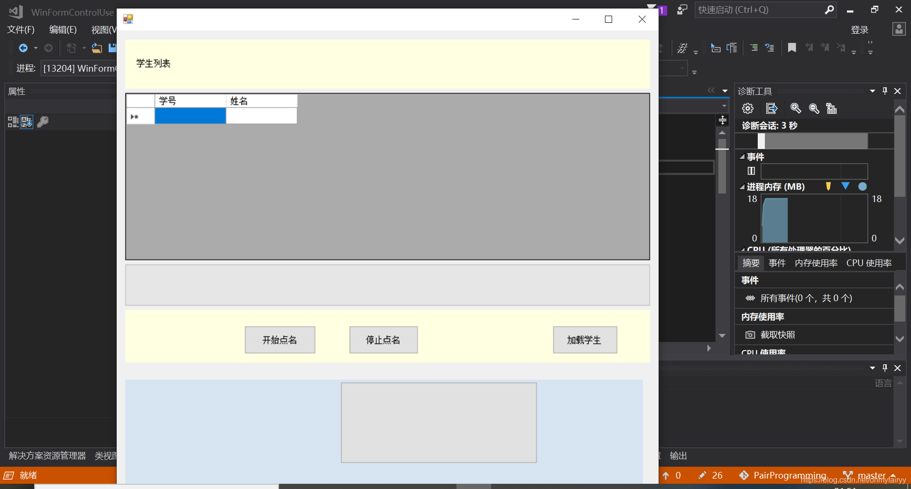Screen dimensions: 911x489
Task: Open the 进程 process combo box
Action: coord(78,68)
